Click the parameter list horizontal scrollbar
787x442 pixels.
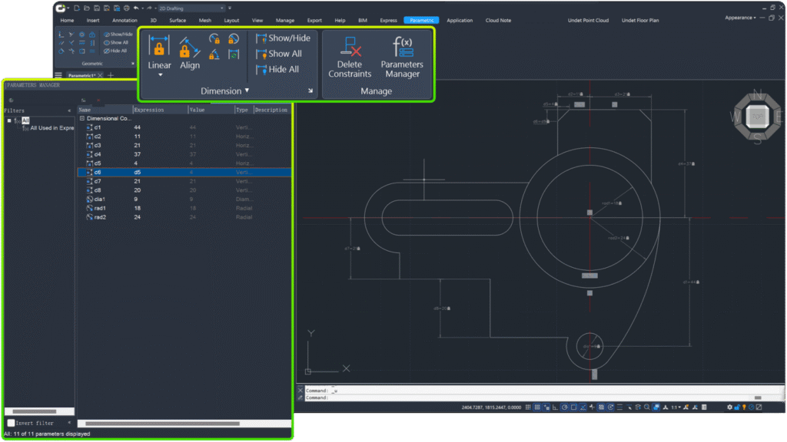[161, 424]
